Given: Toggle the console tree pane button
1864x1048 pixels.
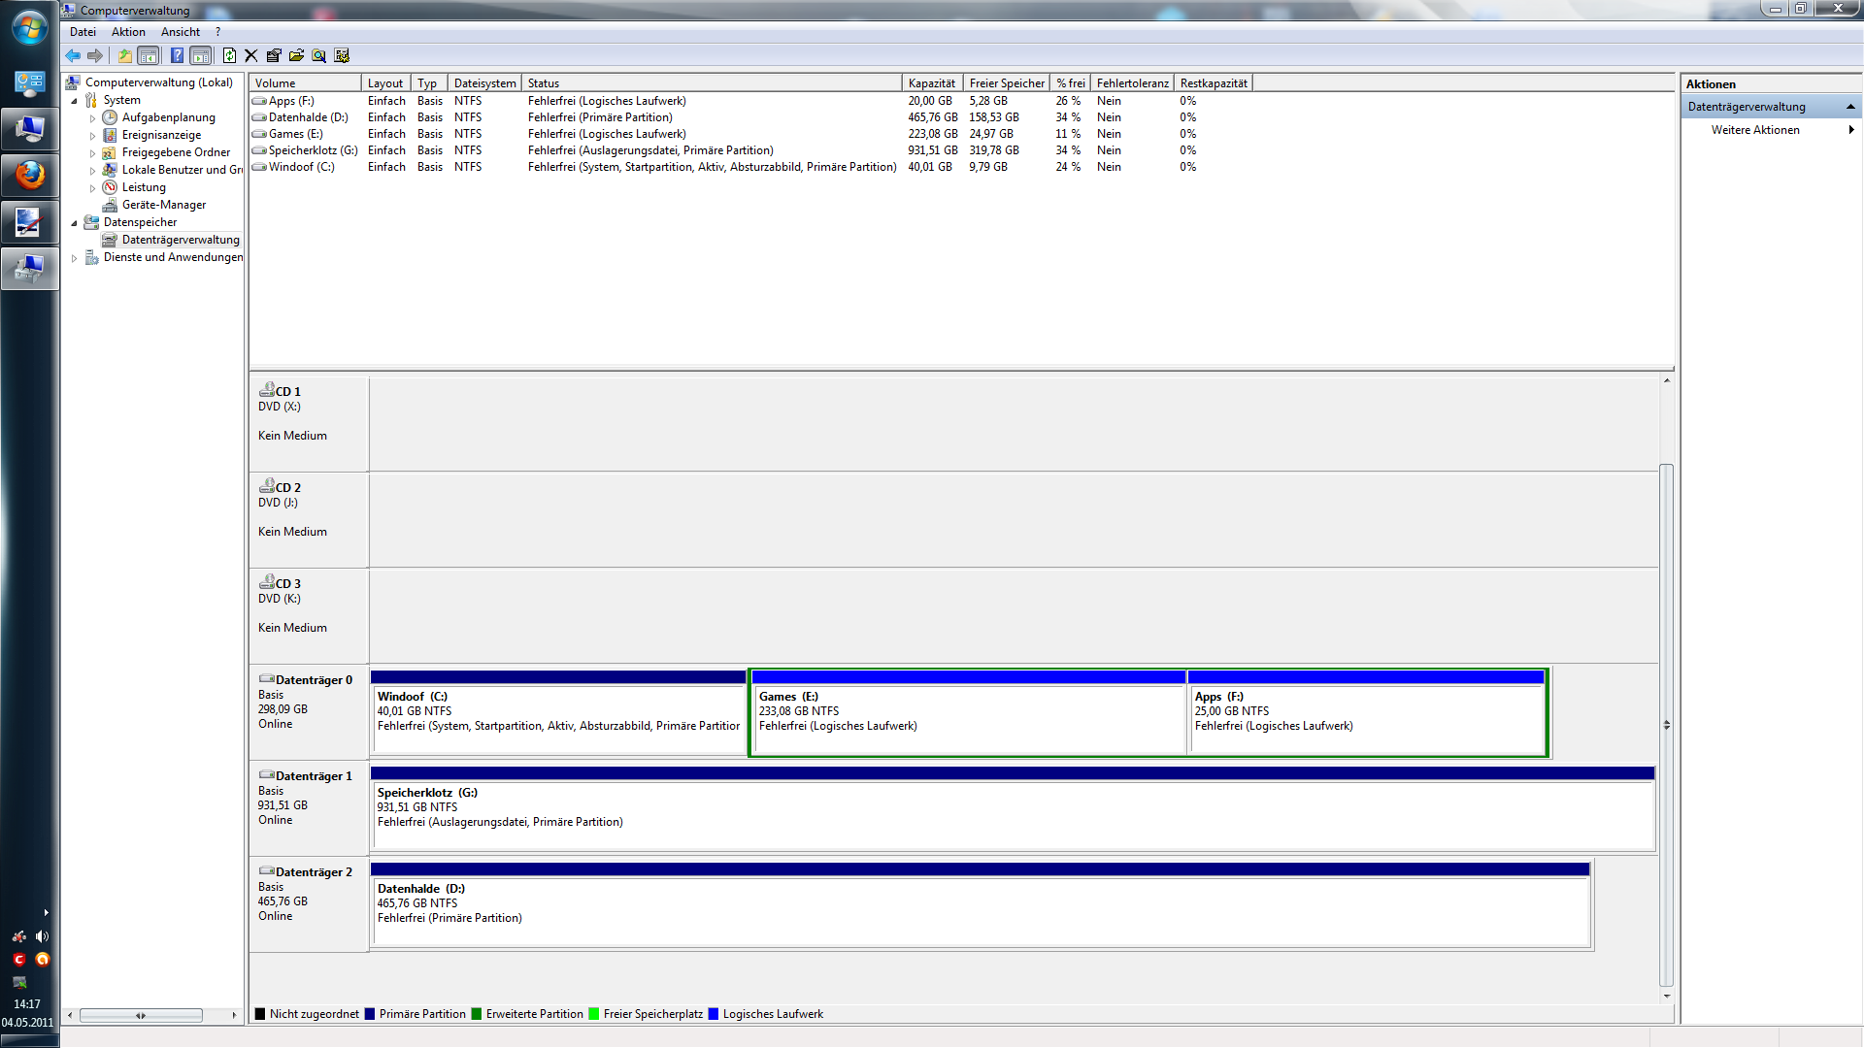Looking at the screenshot, I should 148,56.
